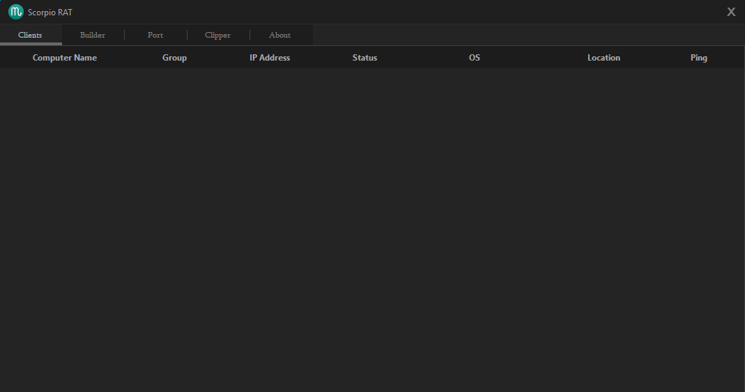Sort the list by Status column
Screen dimensions: 745x392
point(365,57)
